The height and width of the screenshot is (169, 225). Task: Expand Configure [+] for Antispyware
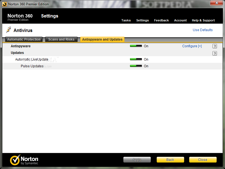192,46
